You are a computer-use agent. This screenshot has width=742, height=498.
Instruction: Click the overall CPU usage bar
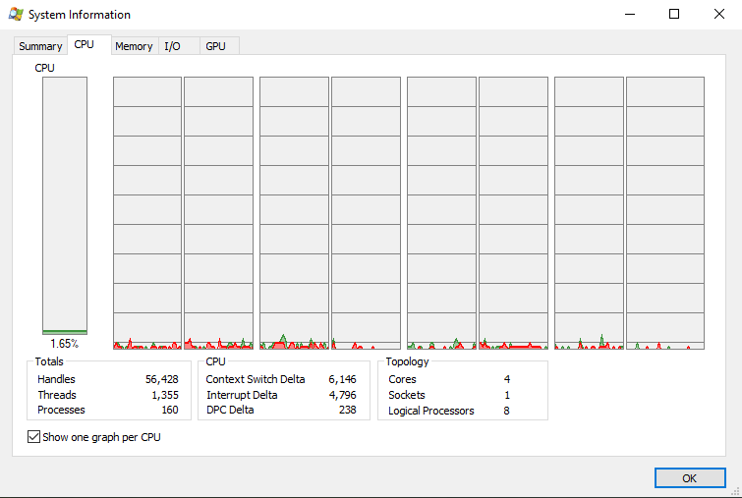coord(65,206)
